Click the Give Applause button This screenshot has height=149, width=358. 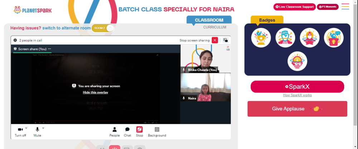click(x=297, y=109)
